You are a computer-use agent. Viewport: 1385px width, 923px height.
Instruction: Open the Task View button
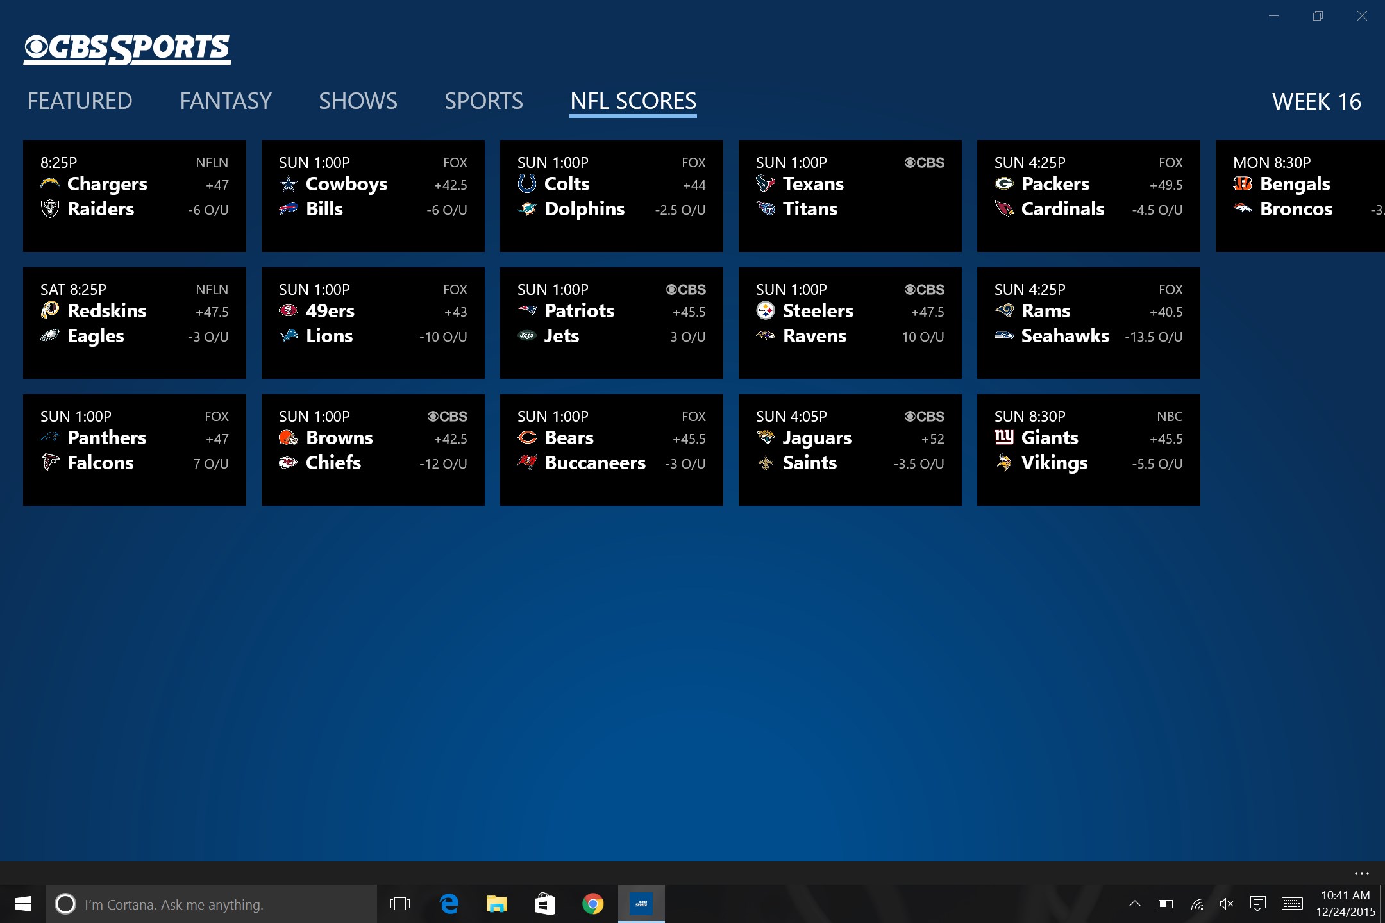click(400, 904)
